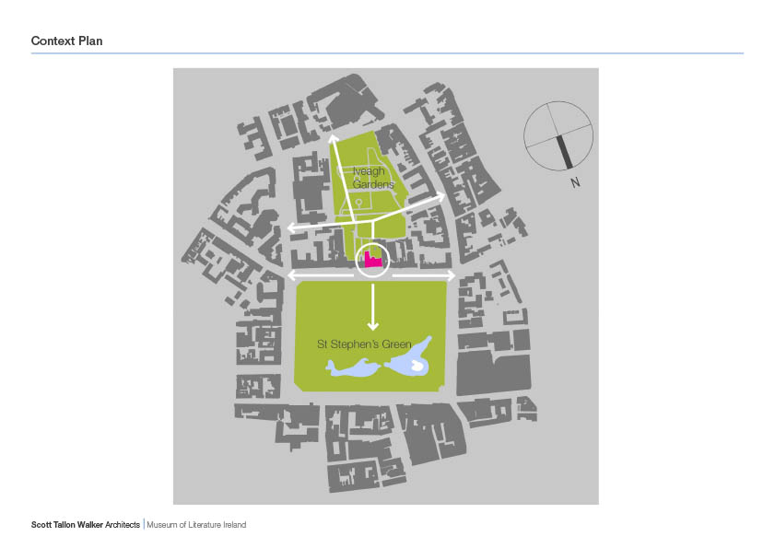This screenshot has height=548, width=775.
Task: Click the north compass symbol
Action: (x=558, y=136)
